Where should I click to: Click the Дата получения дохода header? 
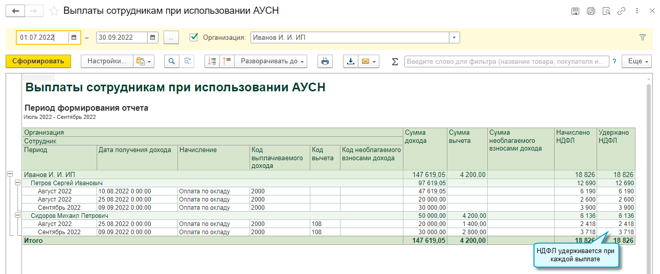[137, 158]
